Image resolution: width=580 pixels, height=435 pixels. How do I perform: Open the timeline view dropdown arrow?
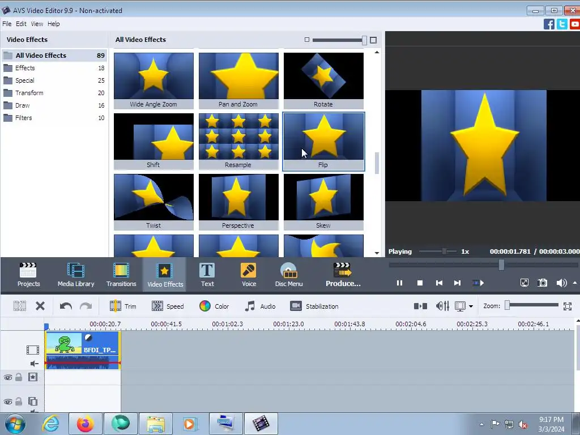(471, 306)
